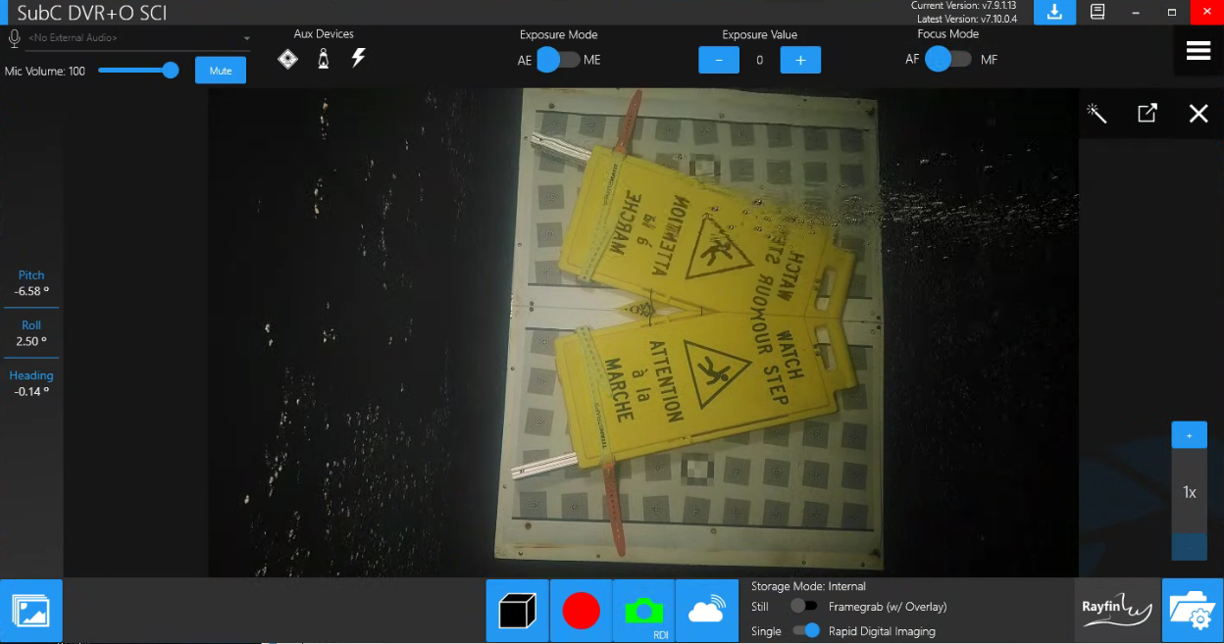Increase exposure value with plus button
Screen dimensions: 1224x644
click(x=800, y=60)
